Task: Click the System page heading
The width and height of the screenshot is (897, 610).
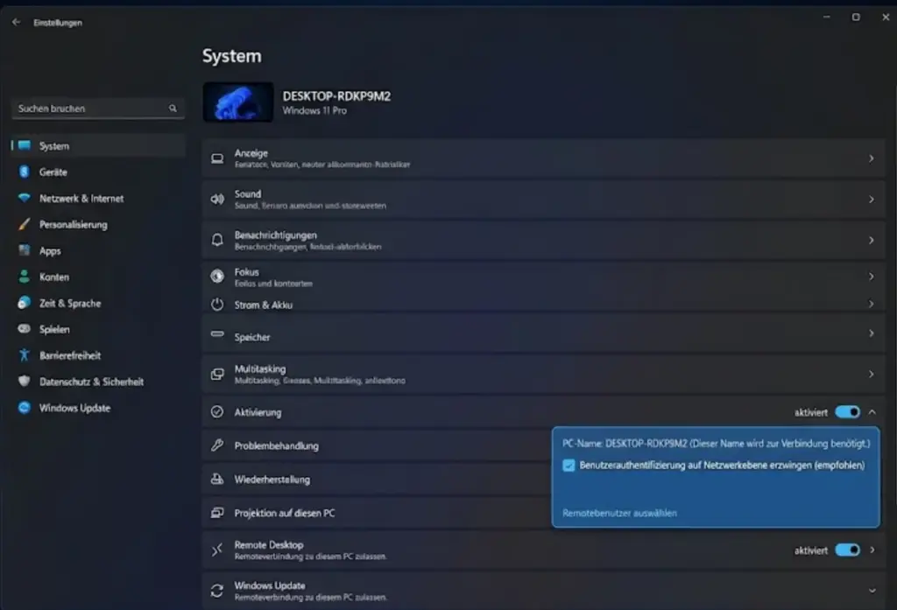Action: [x=231, y=56]
